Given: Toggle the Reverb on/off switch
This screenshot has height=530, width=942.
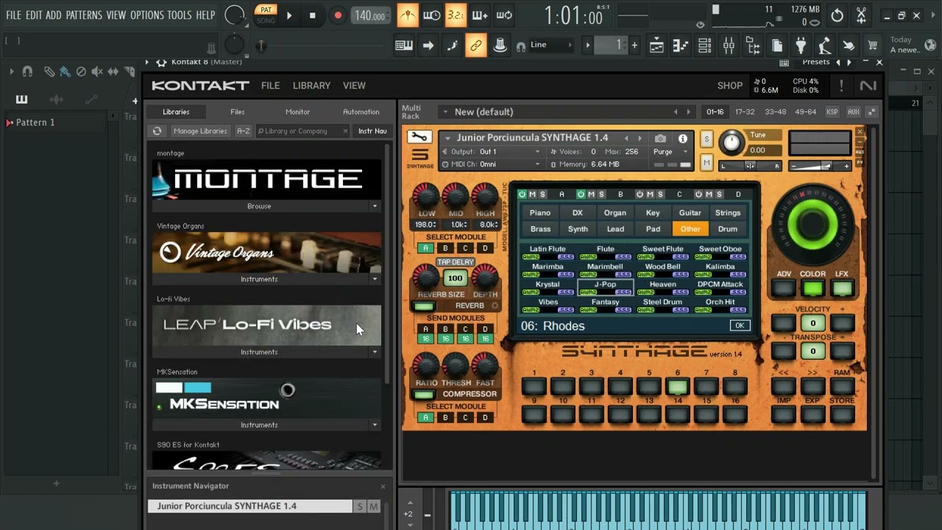Looking at the screenshot, I should [424, 306].
